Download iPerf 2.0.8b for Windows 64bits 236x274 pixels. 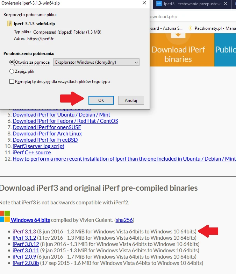tap(26, 263)
